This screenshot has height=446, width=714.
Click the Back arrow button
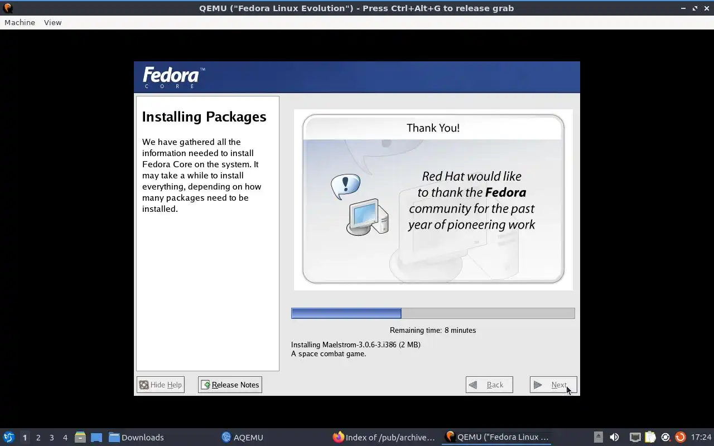pos(489,385)
